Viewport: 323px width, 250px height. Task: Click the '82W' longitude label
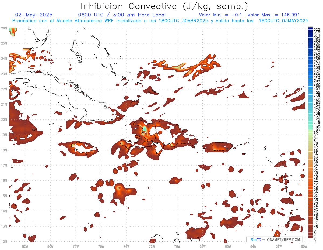click(25, 246)
